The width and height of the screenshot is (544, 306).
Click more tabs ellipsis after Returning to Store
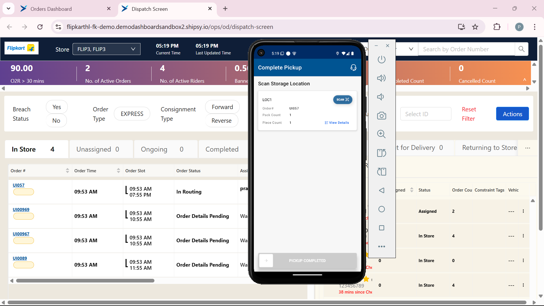[x=528, y=148]
